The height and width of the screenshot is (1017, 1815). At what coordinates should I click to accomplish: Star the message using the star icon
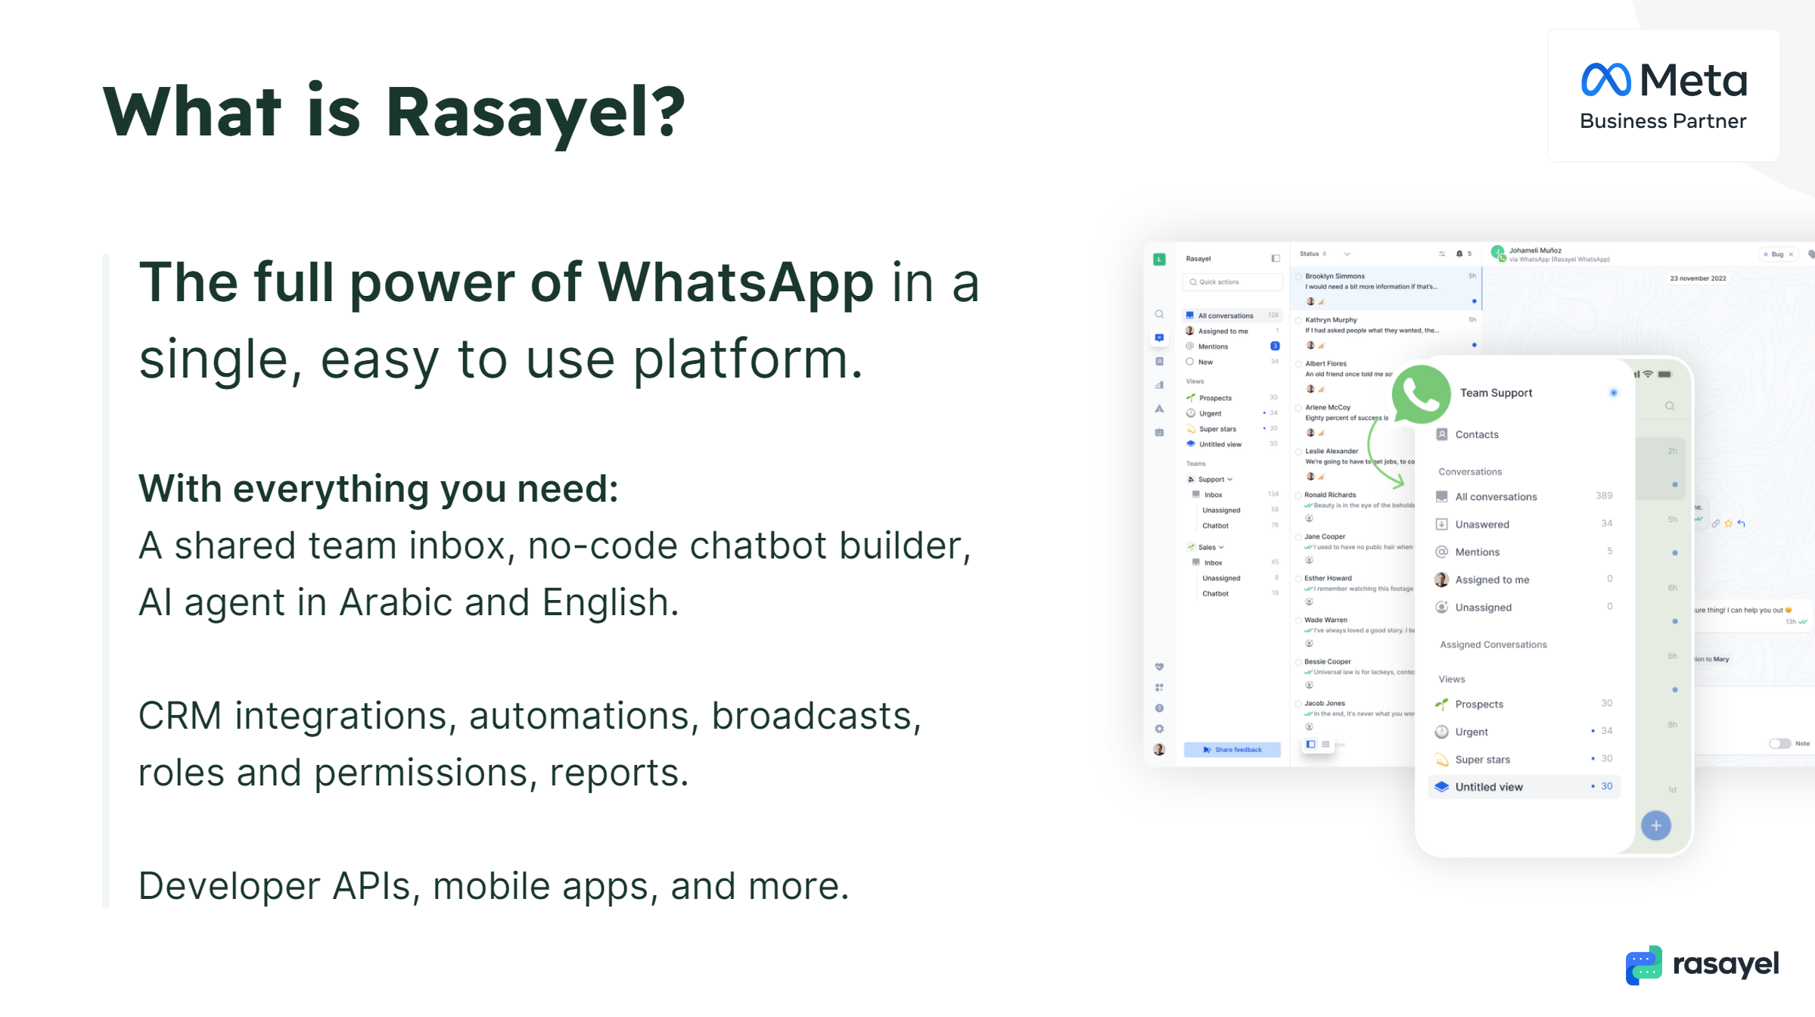[1729, 523]
